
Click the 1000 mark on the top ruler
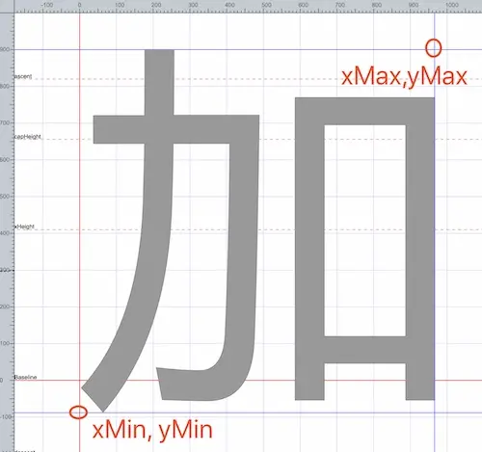[x=452, y=5]
